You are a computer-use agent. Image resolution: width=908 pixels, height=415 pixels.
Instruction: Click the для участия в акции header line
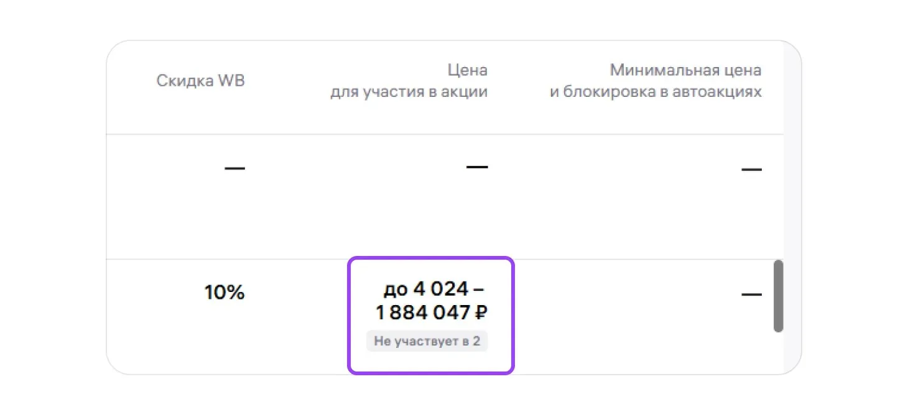pos(409,93)
